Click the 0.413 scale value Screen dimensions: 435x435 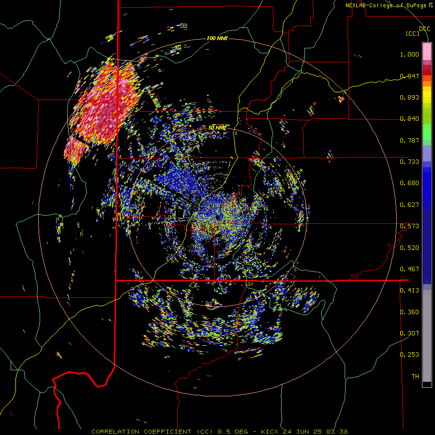point(409,290)
